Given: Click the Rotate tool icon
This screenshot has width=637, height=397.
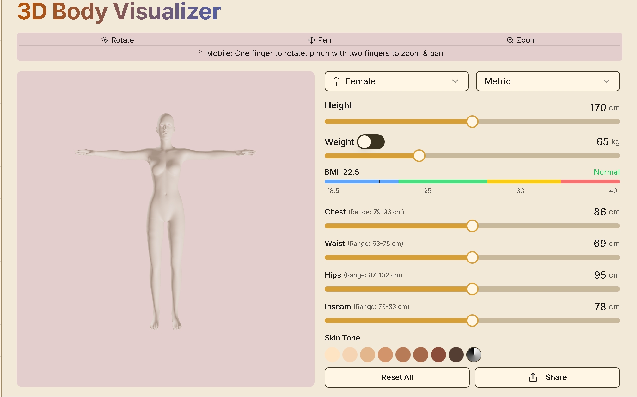Looking at the screenshot, I should (x=104, y=40).
